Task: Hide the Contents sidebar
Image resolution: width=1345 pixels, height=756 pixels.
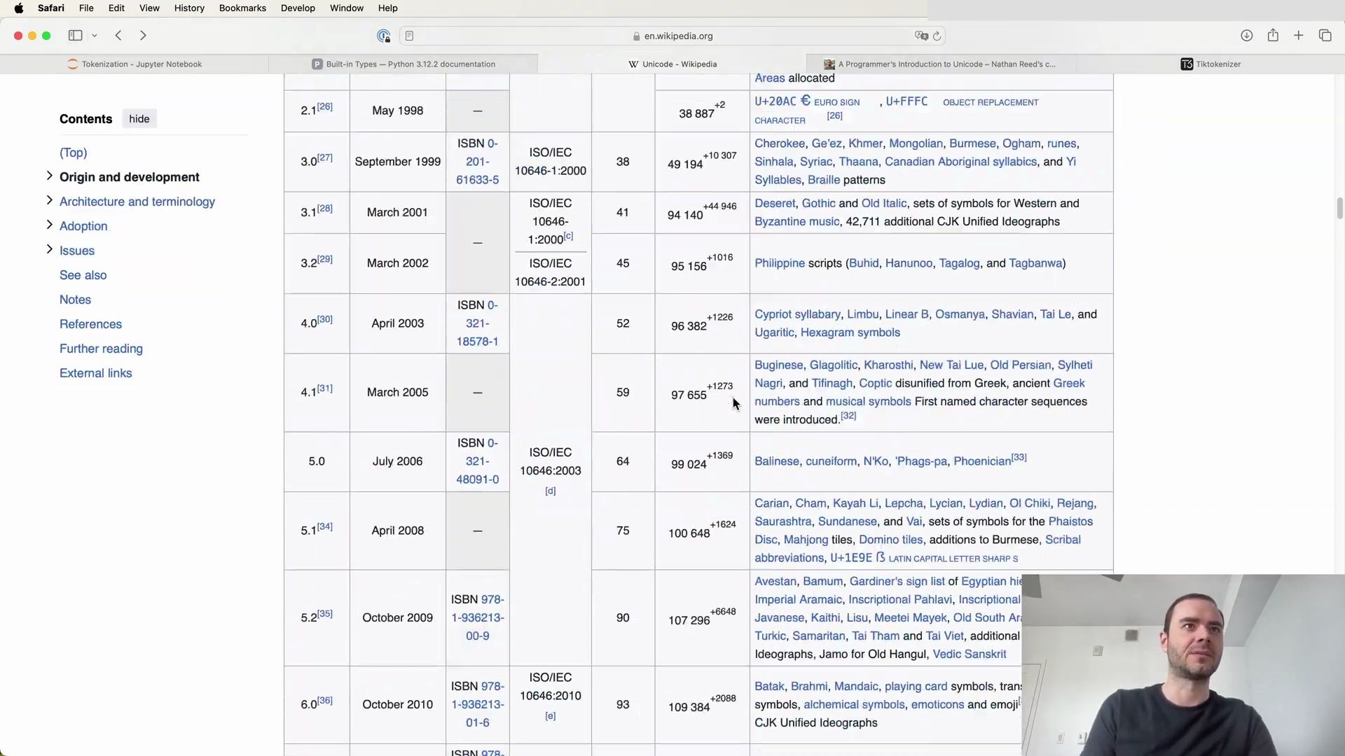Action: tap(139, 119)
